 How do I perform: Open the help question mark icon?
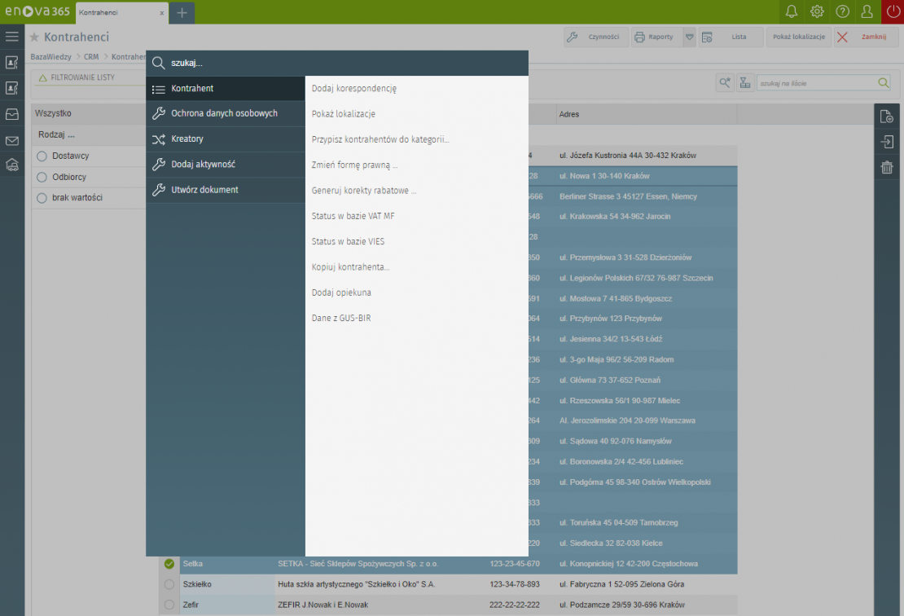coord(843,11)
